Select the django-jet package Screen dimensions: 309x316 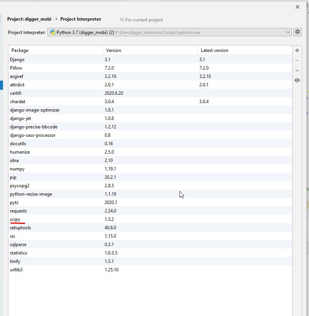click(150, 118)
